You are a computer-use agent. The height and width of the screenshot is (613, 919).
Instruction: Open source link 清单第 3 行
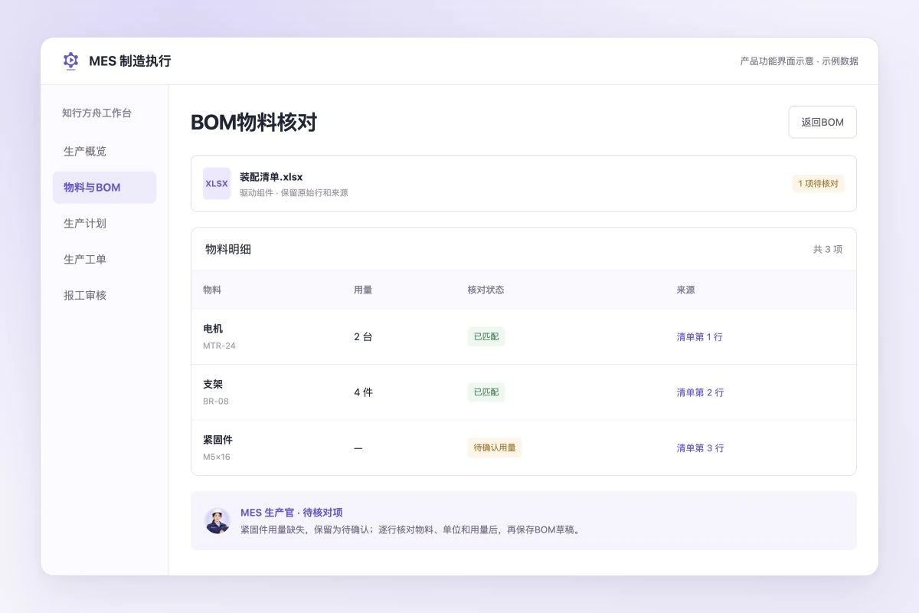click(x=700, y=448)
